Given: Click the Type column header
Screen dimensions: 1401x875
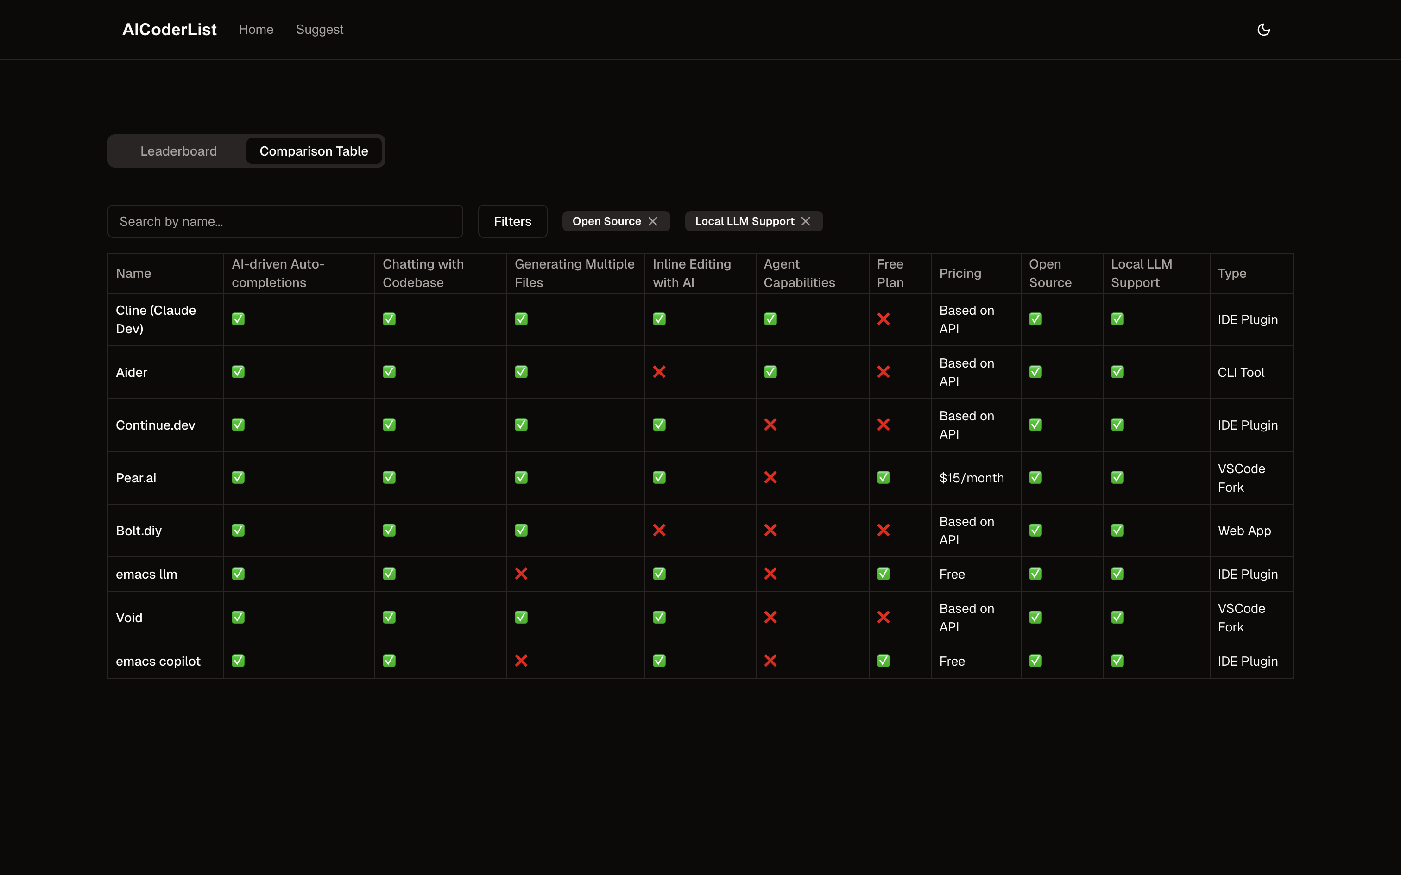Looking at the screenshot, I should 1231,273.
